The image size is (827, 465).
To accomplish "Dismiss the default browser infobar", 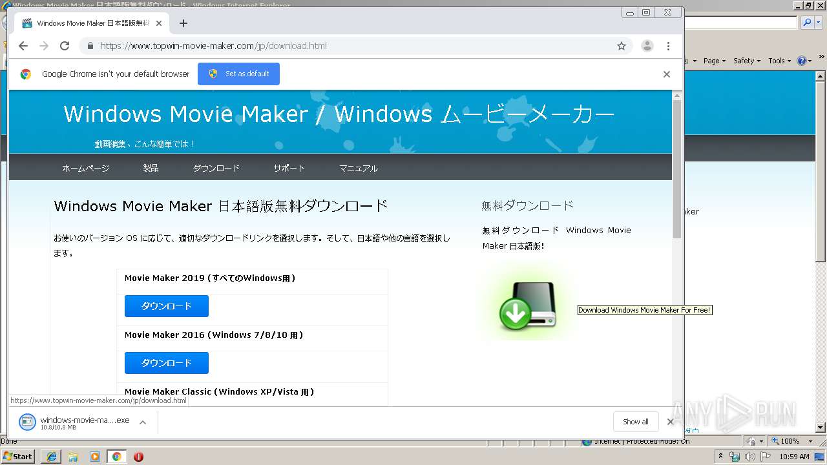I will [666, 74].
